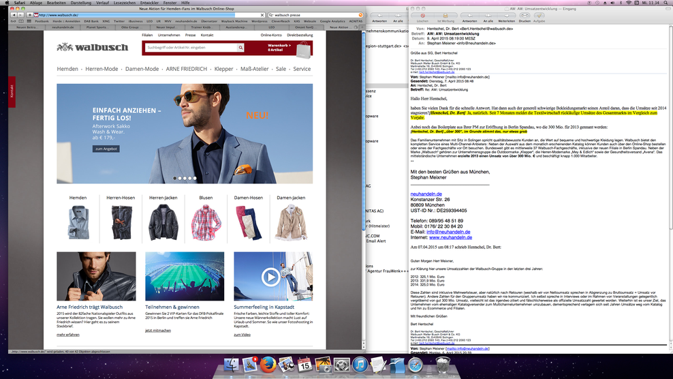The height and width of the screenshot is (379, 673).
Task: Open the Trash in the dock
Action: point(443,365)
